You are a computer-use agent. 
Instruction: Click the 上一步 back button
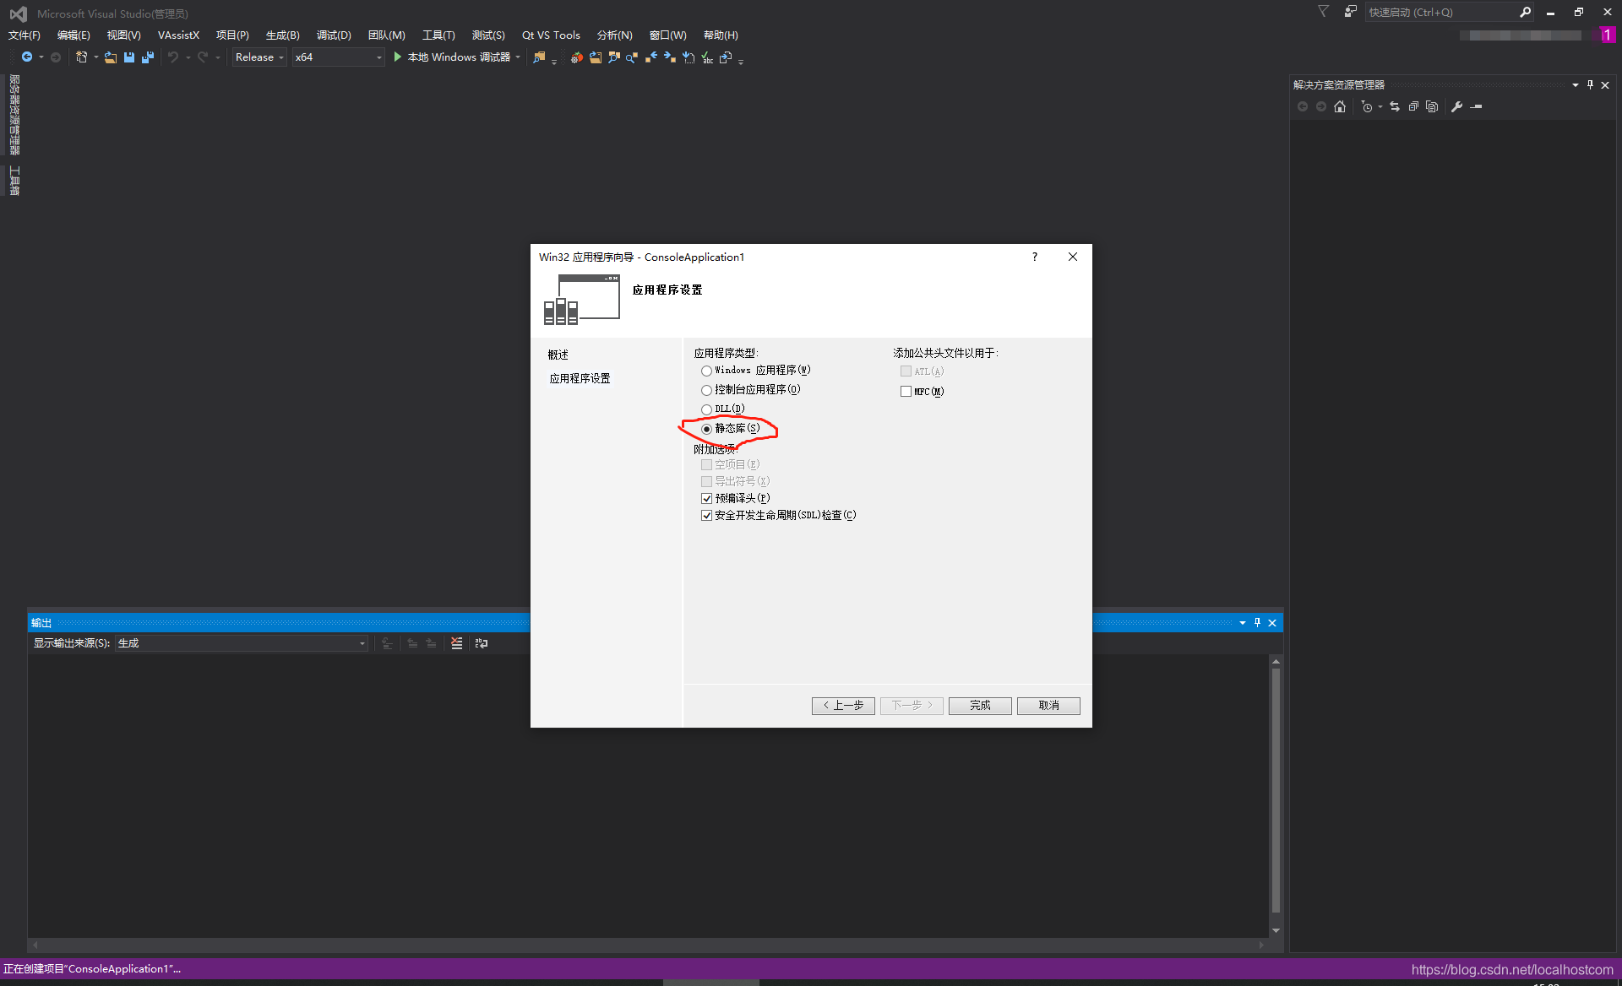[x=843, y=706]
